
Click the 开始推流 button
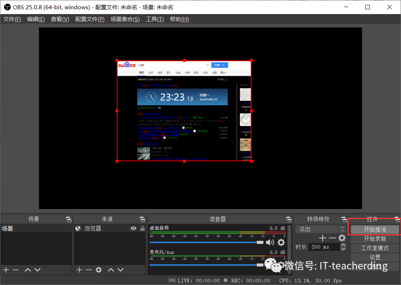[375, 229]
